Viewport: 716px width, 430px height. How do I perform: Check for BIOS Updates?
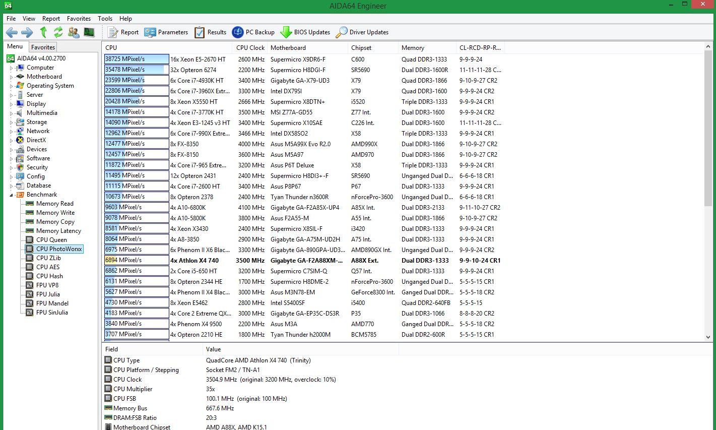point(305,32)
